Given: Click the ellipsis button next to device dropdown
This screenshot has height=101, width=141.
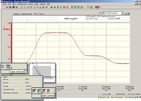Looking at the screenshot, I should tap(126, 13).
